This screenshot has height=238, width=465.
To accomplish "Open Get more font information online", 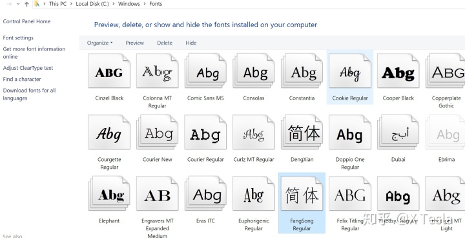I will [x=34, y=53].
